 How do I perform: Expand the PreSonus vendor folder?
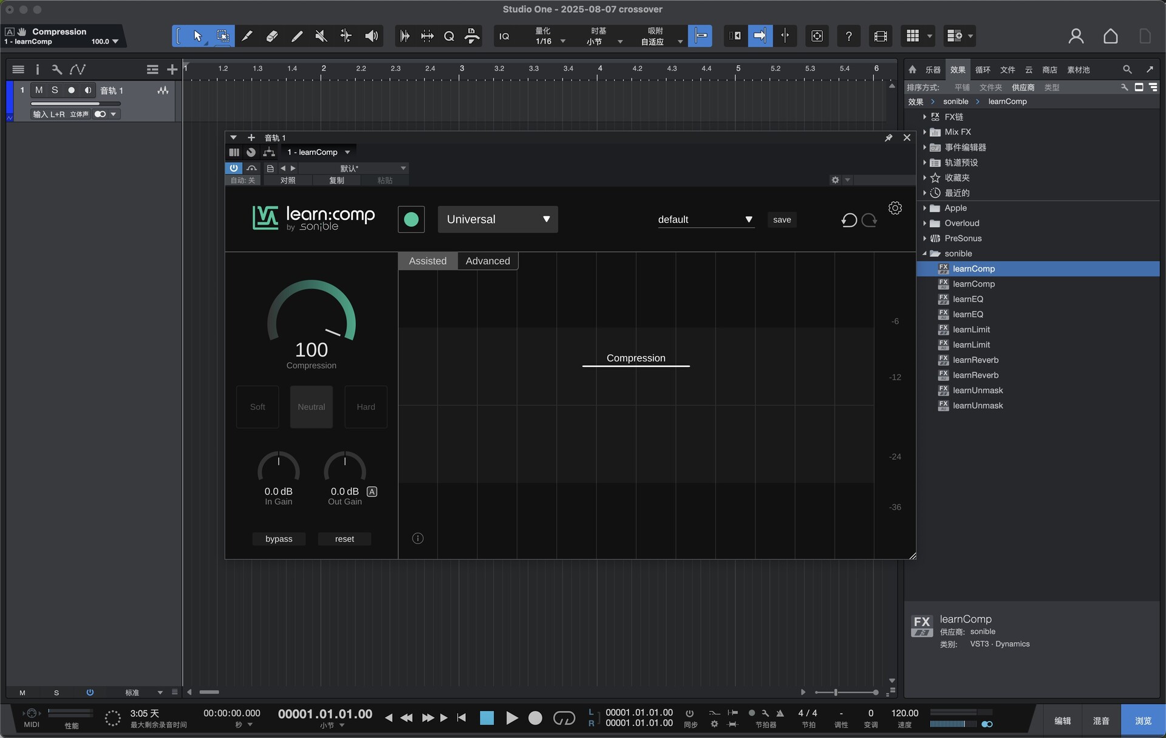[x=924, y=238]
